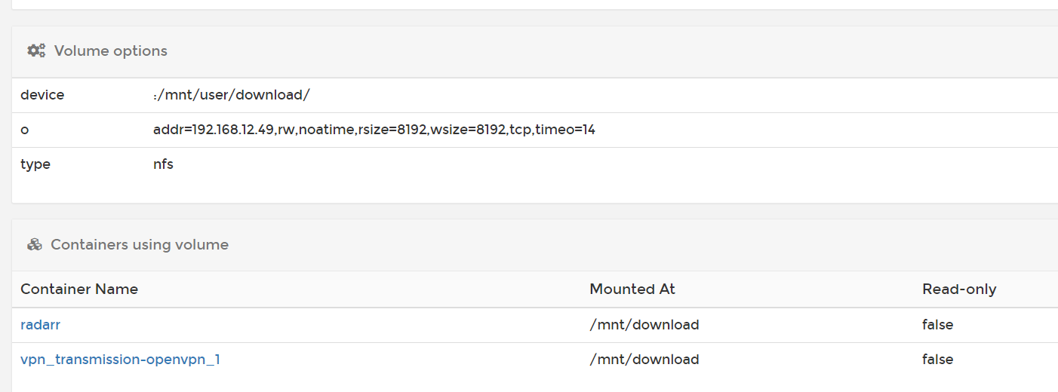Image resolution: width=1058 pixels, height=392 pixels.
Task: Open the vpn_transmission-openvpn_1 container link
Action: point(120,360)
